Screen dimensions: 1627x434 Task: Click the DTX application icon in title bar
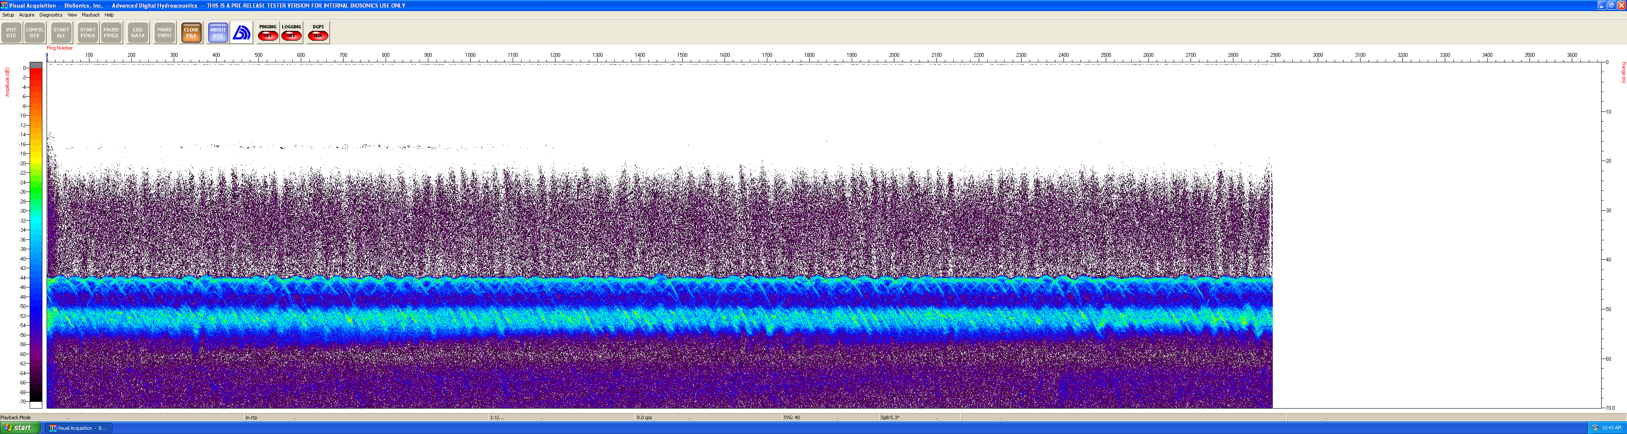4,5
